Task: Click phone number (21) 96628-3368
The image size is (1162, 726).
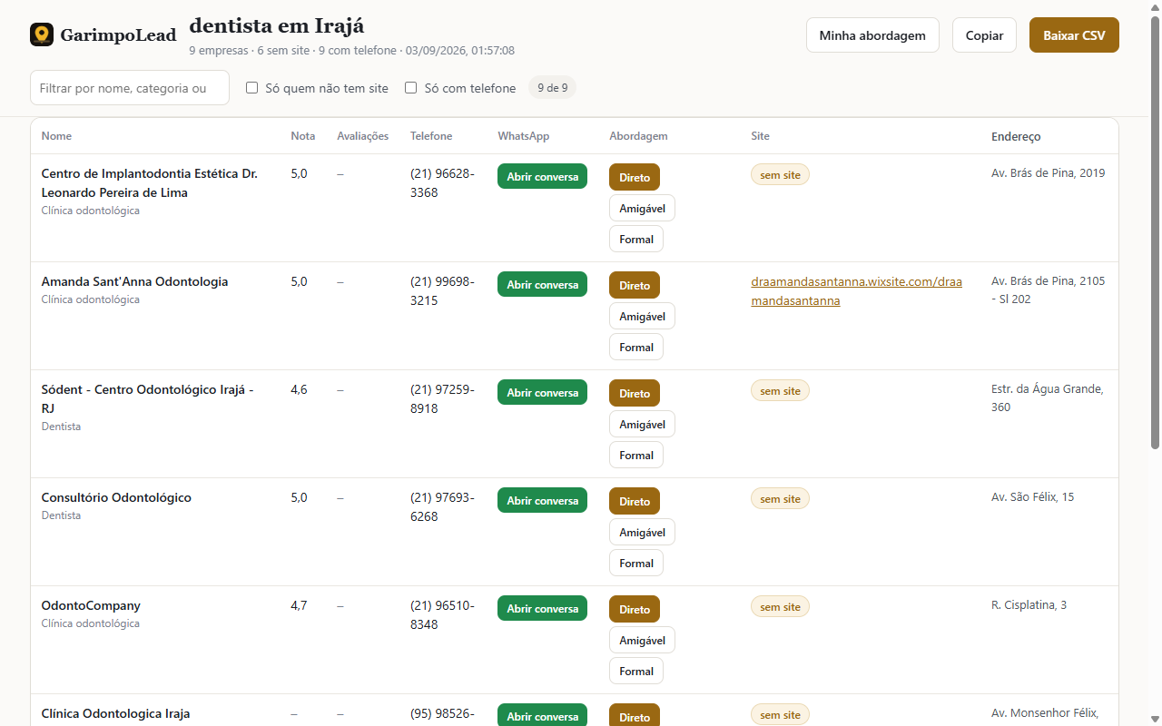Action: [x=442, y=182]
